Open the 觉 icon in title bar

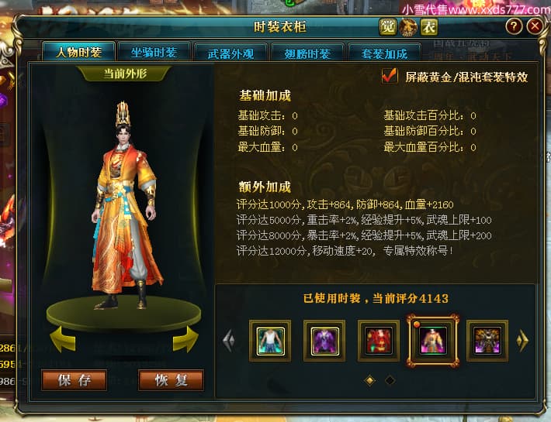coord(387,27)
